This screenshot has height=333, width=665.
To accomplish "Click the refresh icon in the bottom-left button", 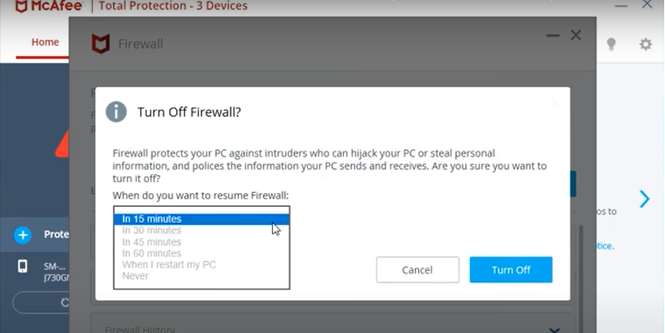I will point(65,303).
